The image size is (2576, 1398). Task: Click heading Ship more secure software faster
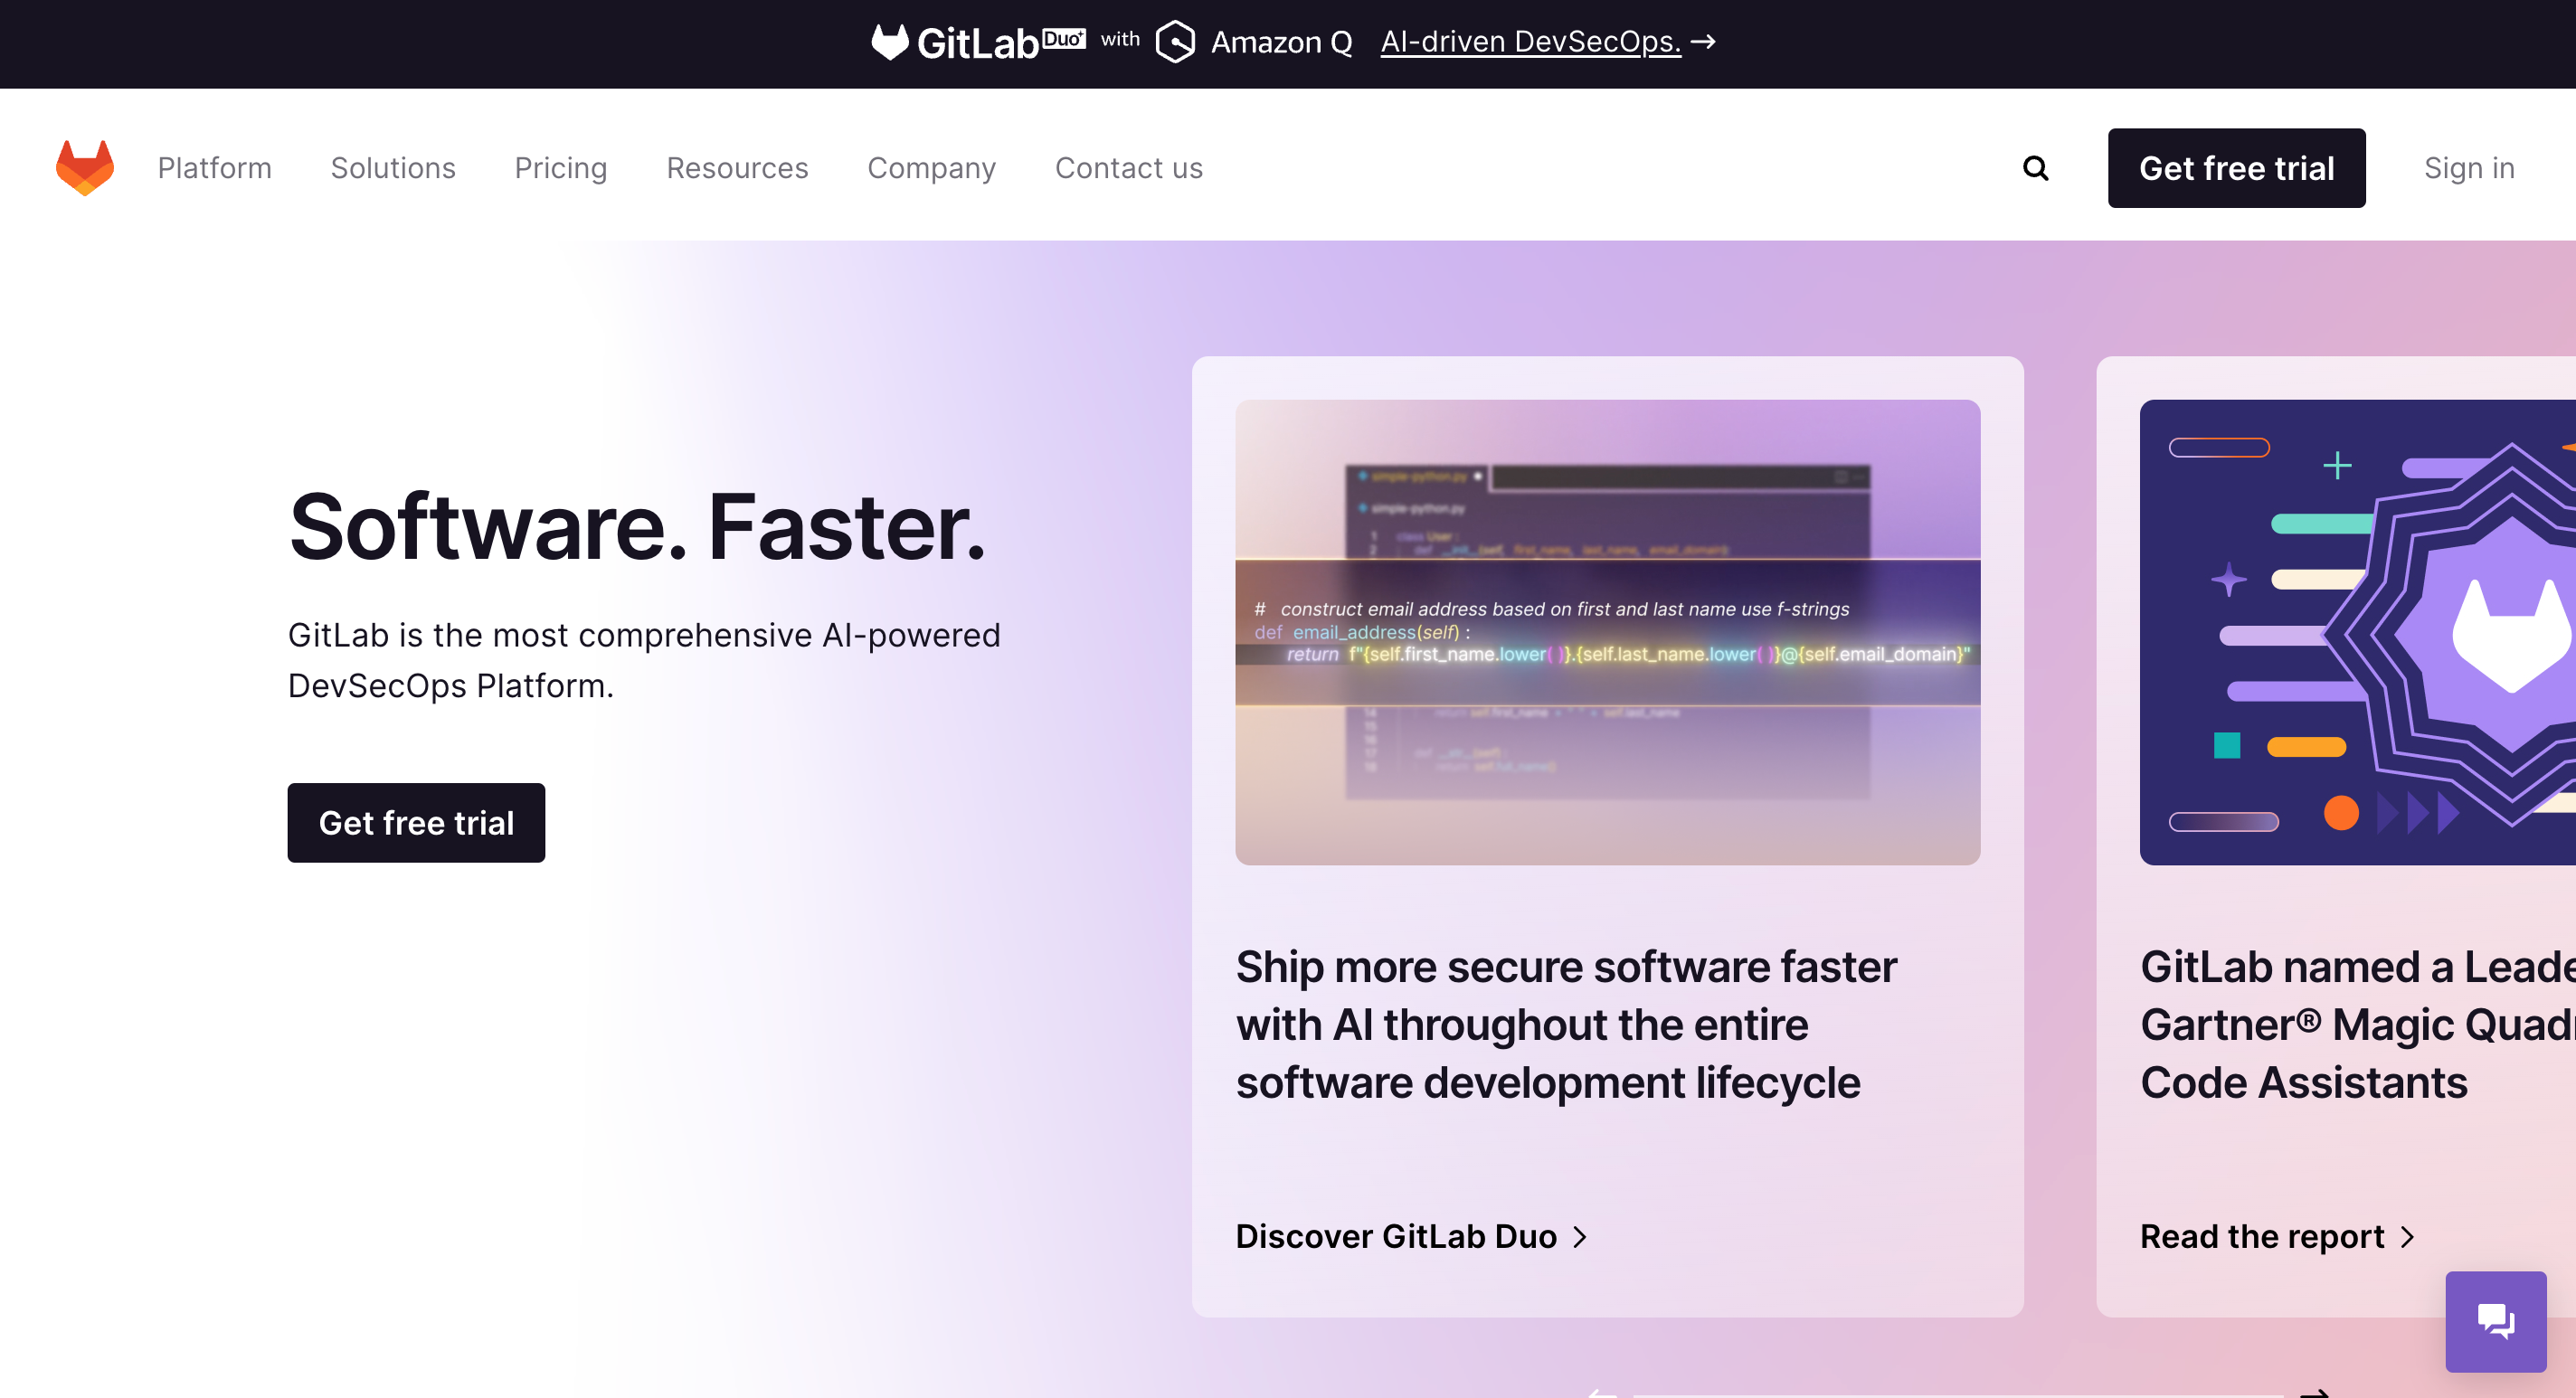coord(1566,1025)
